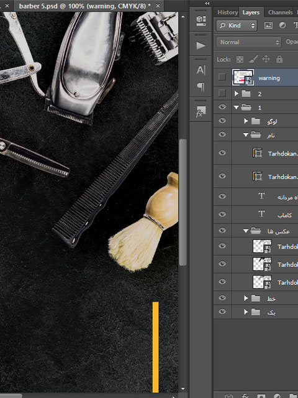Select the layer named warning
This screenshot has width=298, height=398.
click(269, 78)
